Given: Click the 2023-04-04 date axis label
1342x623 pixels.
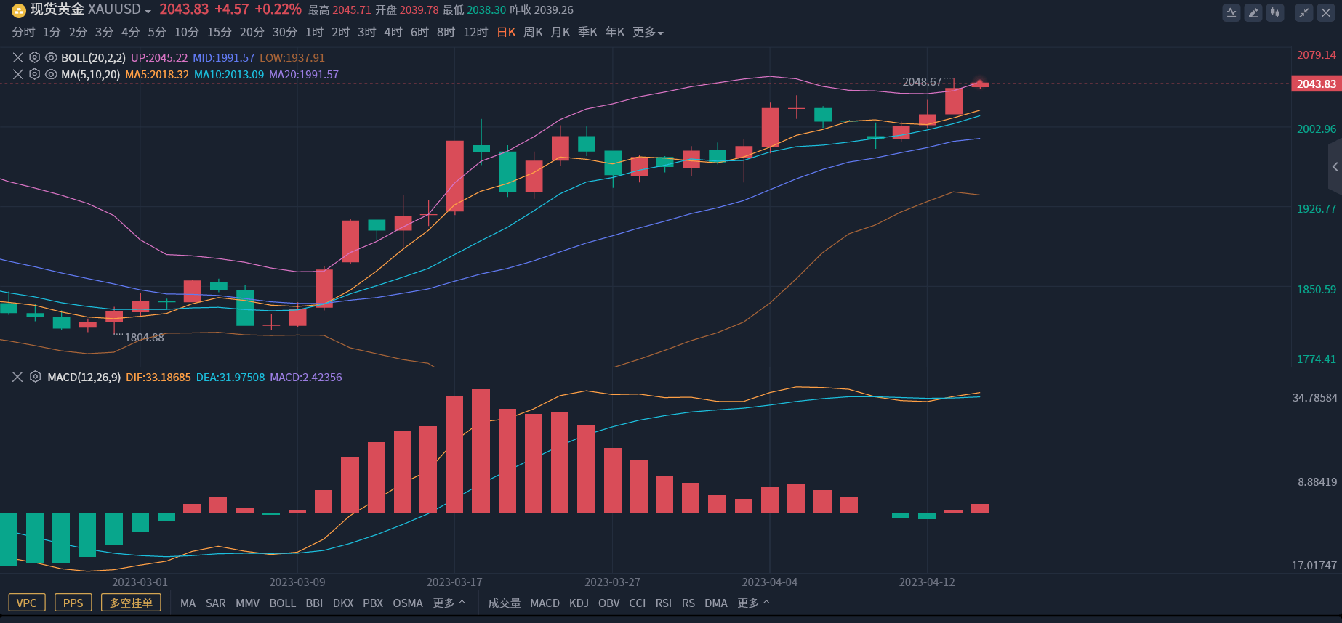Looking at the screenshot, I should tap(770, 582).
